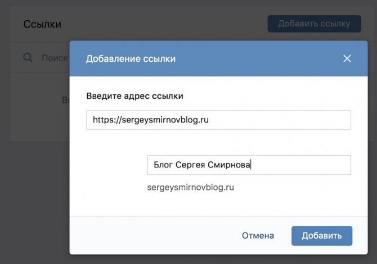Click the sergeysmirnovblog.ru domain text below title
The image size is (377, 264).
click(x=190, y=187)
